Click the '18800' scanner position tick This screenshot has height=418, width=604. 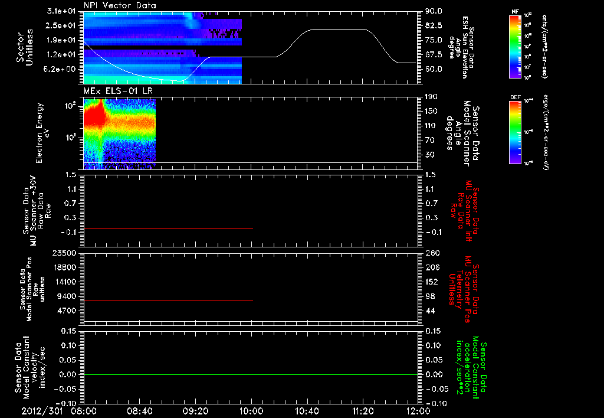[x=64, y=267]
